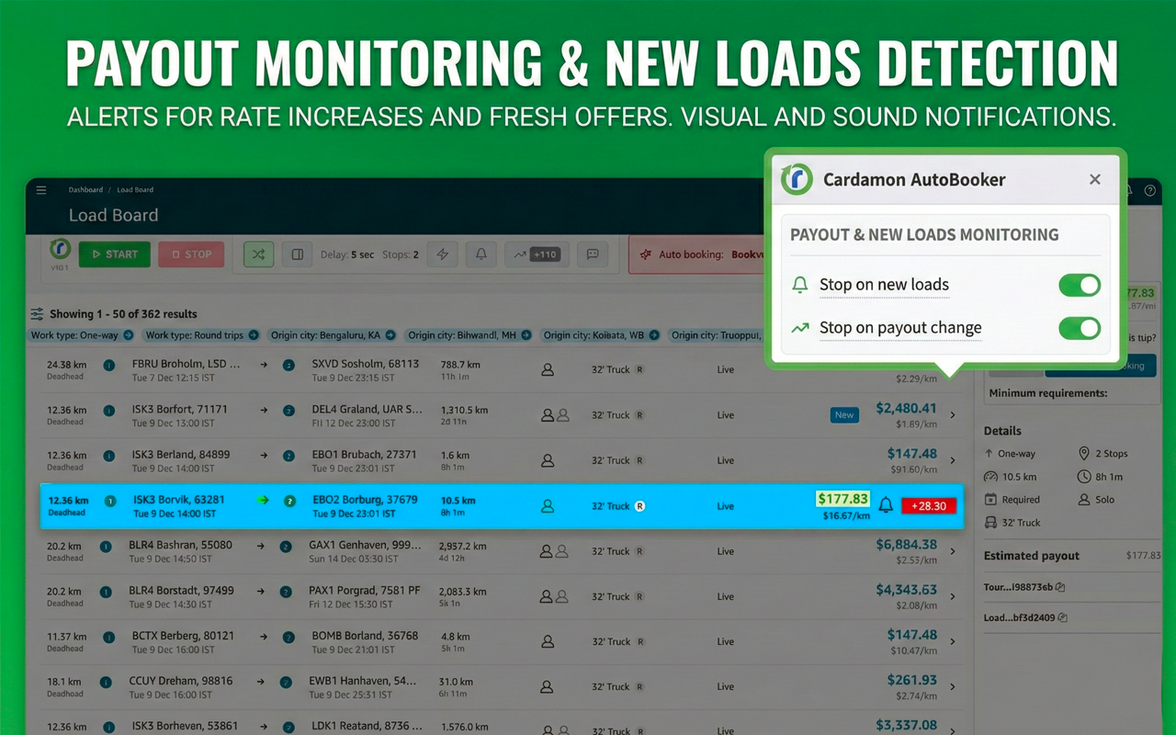Click the trend icon beside Stop on payout change
This screenshot has width=1176, height=735.
[x=799, y=328]
